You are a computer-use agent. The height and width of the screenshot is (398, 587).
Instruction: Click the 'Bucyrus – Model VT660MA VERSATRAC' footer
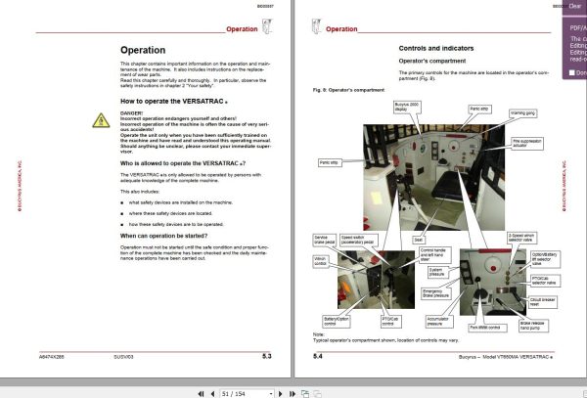pyautogui.click(x=506, y=357)
